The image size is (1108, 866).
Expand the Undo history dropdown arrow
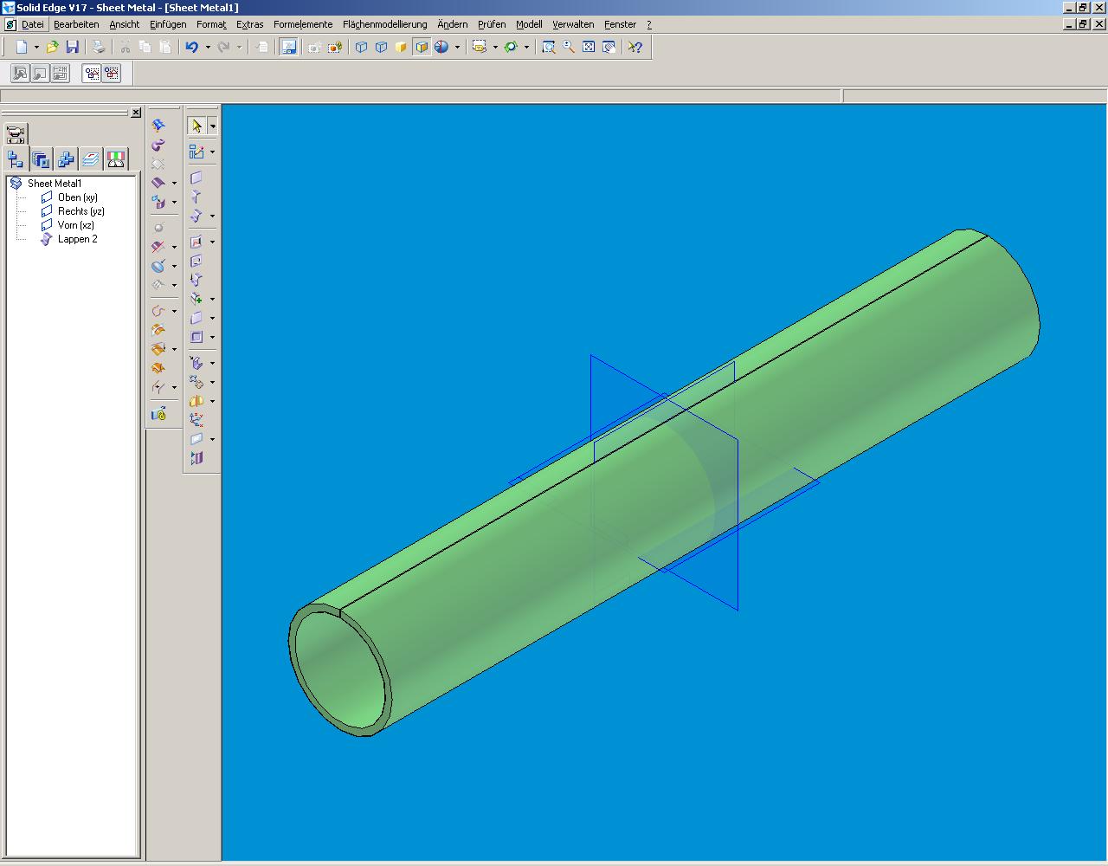click(208, 47)
